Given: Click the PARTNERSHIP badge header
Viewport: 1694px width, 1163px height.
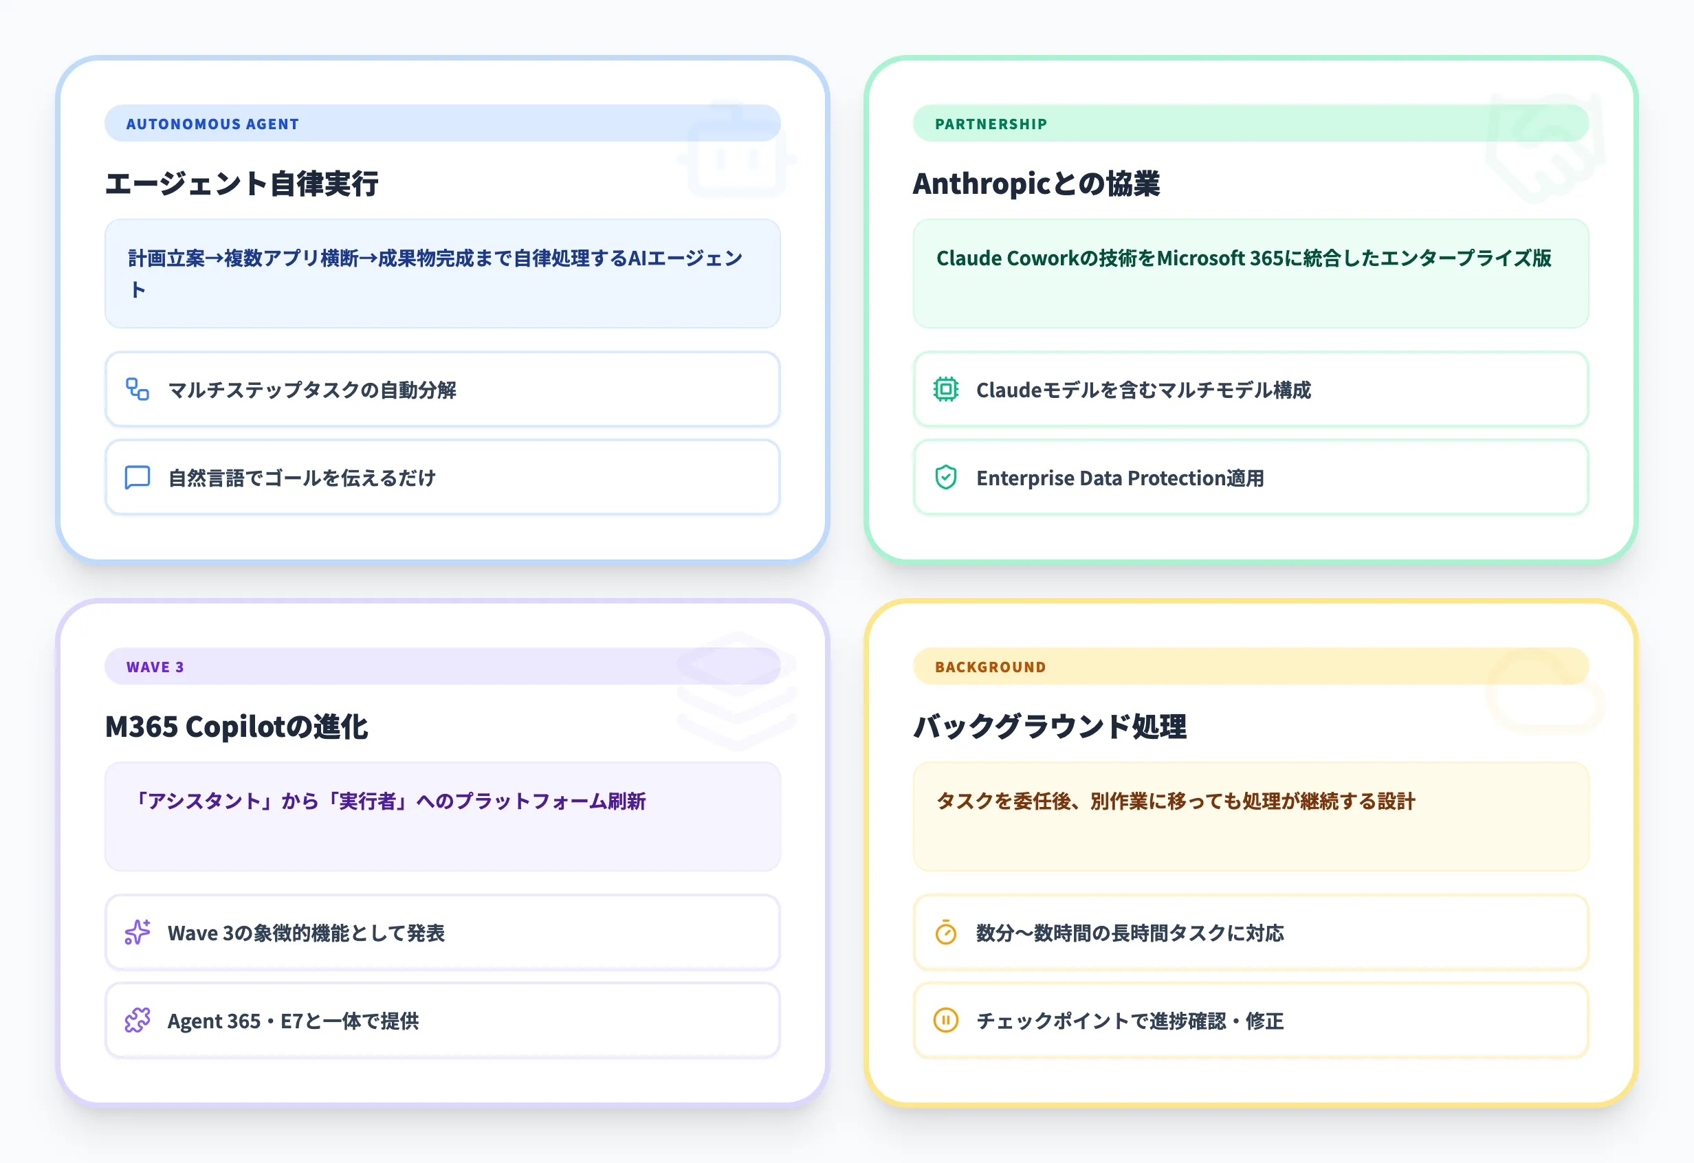Looking at the screenshot, I should (991, 123).
